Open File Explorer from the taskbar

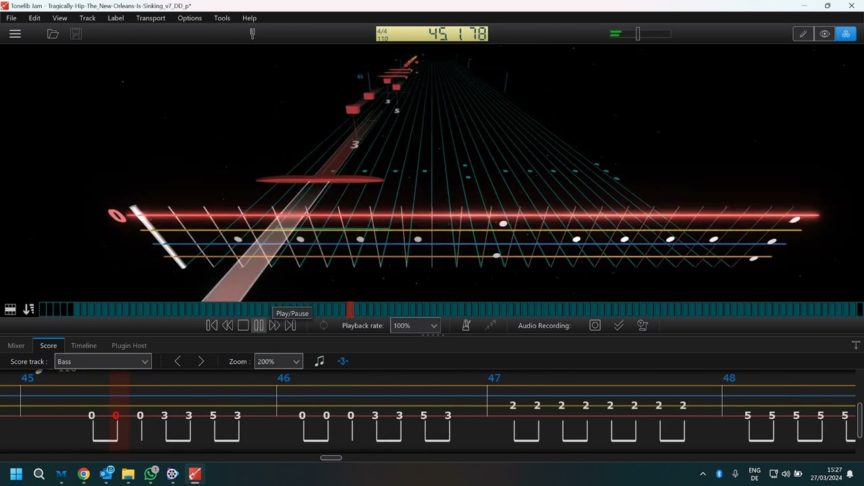click(128, 474)
